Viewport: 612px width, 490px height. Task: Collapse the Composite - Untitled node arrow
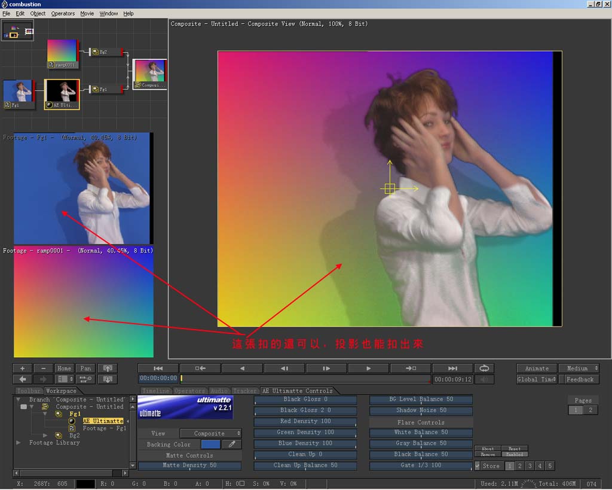(32, 407)
